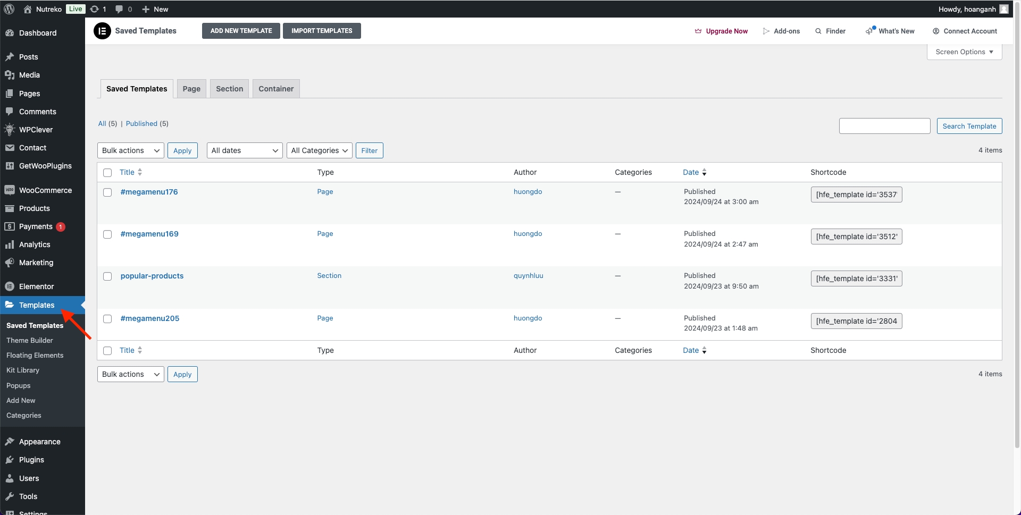This screenshot has width=1021, height=515.
Task: Click the Add New Template button
Action: [241, 31]
